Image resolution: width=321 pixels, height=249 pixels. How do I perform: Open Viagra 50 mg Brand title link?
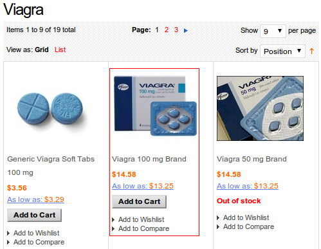pyautogui.click(x=252, y=159)
